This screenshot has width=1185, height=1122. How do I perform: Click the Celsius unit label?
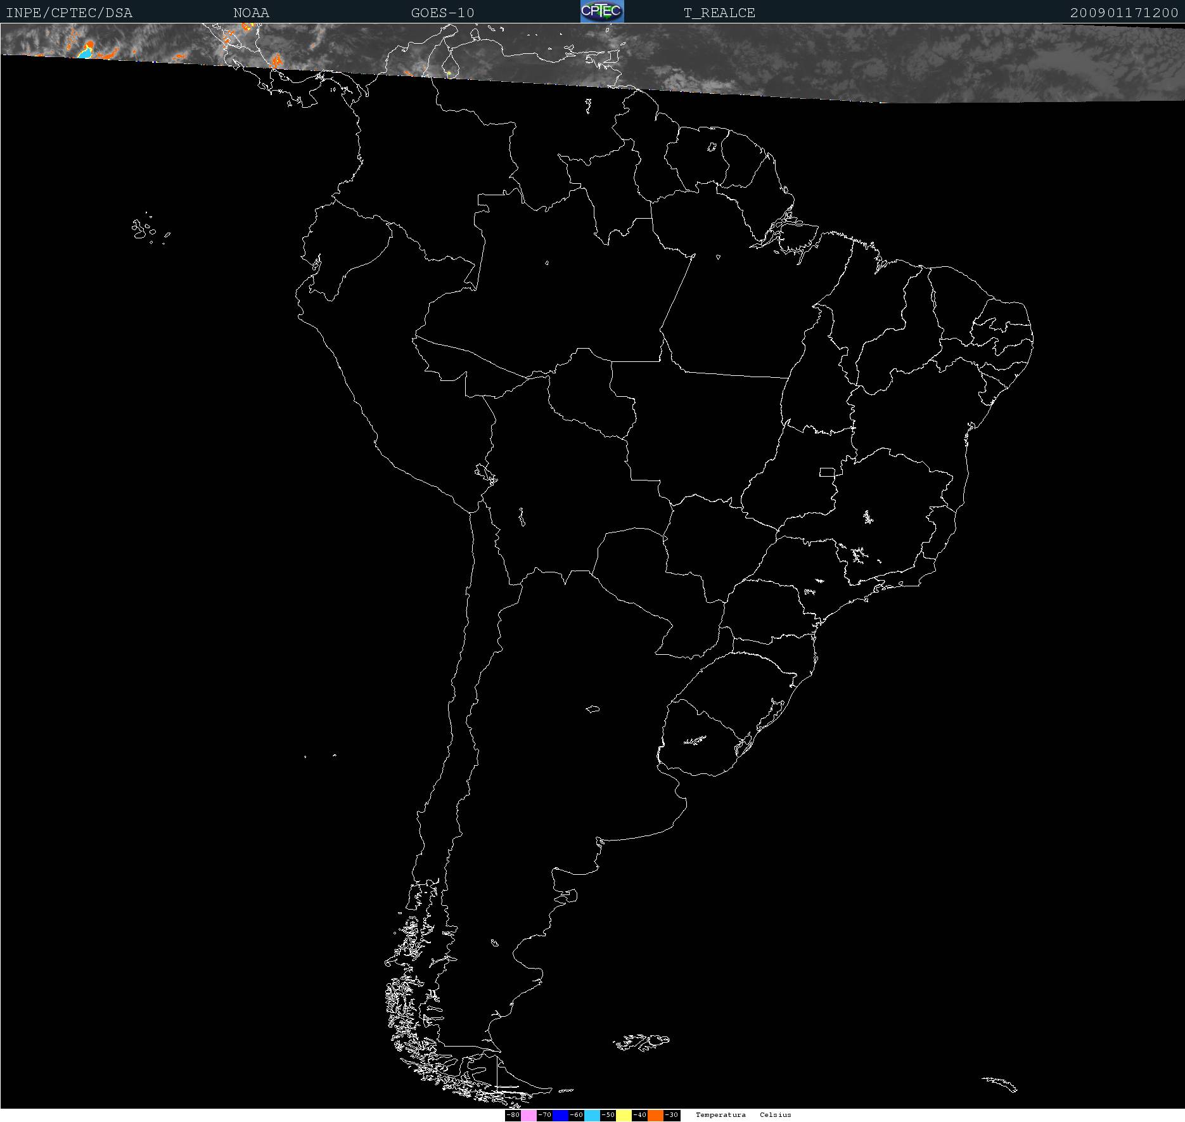(x=776, y=1115)
